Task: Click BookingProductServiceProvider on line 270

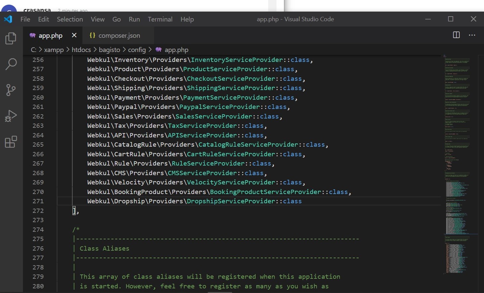Action: pyautogui.click(x=266, y=192)
